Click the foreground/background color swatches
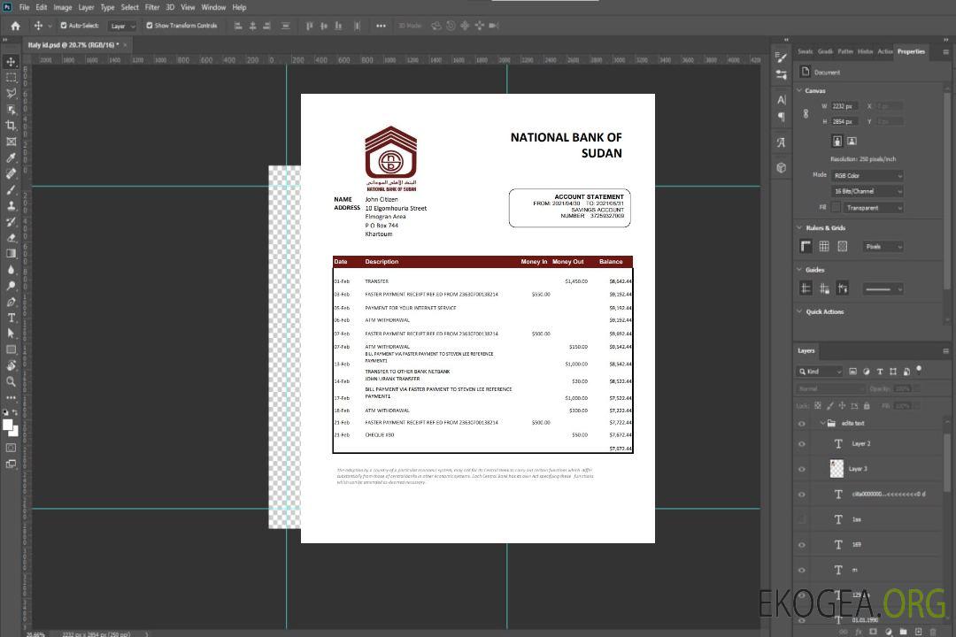956x637 pixels. point(11,428)
